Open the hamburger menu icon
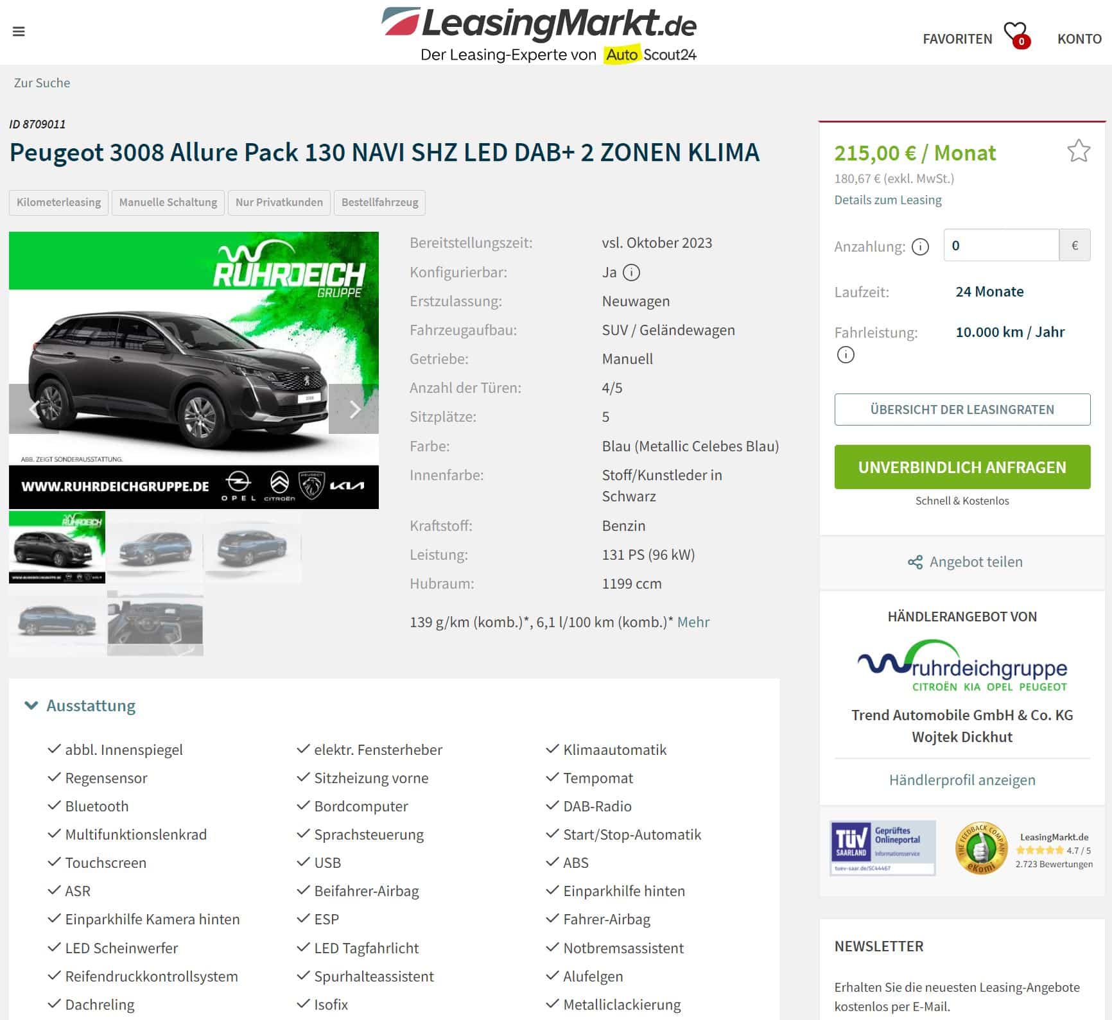The width and height of the screenshot is (1112, 1020). tap(19, 31)
